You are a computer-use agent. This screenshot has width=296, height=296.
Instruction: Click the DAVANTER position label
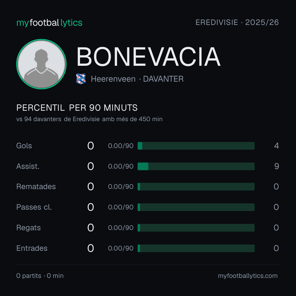[x=163, y=79]
